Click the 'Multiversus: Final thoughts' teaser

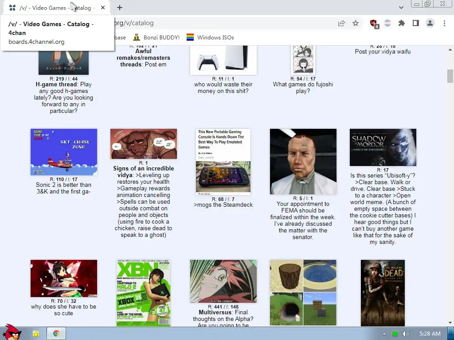[x=223, y=319]
